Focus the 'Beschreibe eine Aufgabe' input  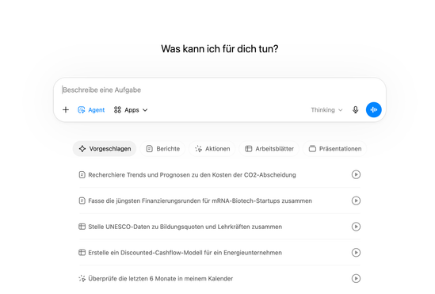pyautogui.click(x=219, y=90)
